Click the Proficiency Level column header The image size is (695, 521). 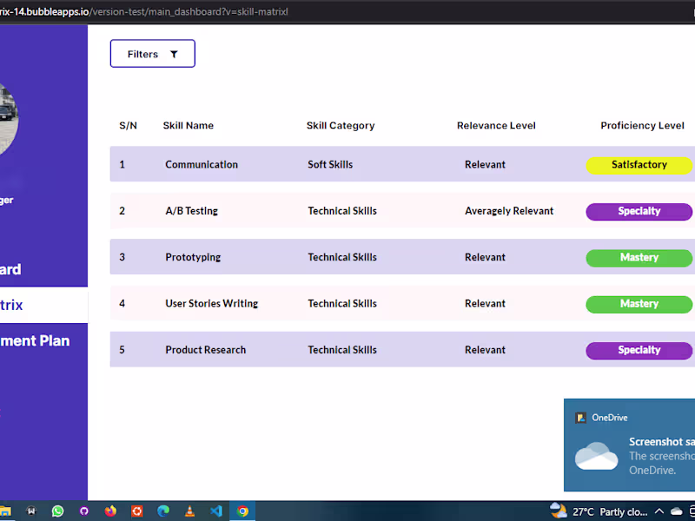pyautogui.click(x=642, y=125)
